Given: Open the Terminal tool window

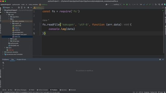Looking at the screenshot, I should 72,90.
